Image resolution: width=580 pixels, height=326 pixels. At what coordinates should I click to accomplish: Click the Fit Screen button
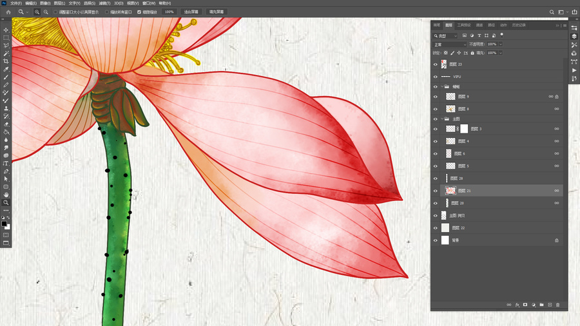pos(191,12)
